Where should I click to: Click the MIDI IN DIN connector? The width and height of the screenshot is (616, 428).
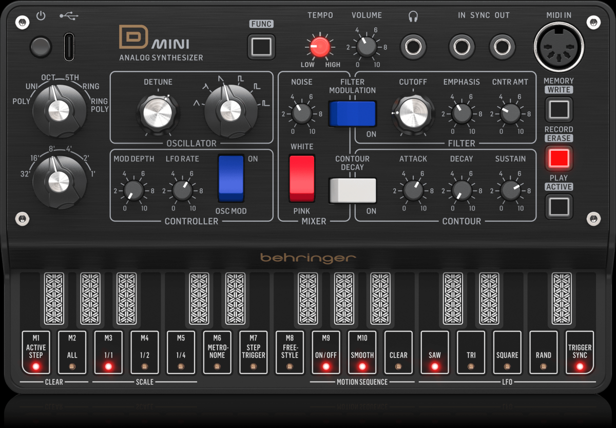(559, 47)
